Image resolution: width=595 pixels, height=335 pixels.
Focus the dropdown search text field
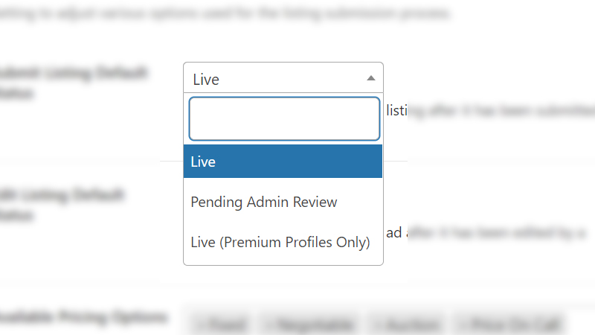284,118
